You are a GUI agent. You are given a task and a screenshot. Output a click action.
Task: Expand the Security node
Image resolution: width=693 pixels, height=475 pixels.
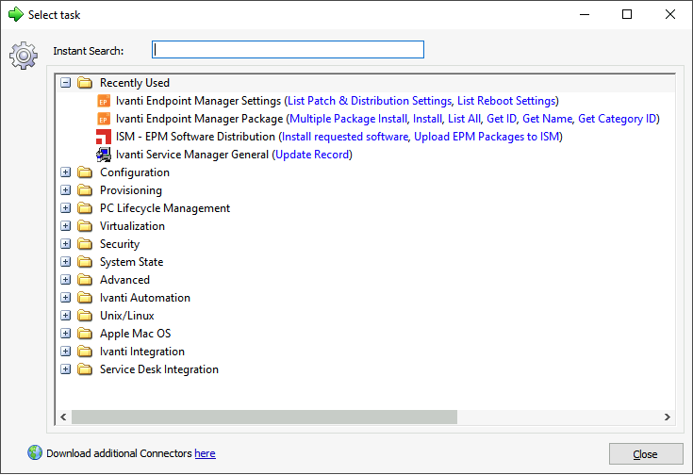(65, 244)
